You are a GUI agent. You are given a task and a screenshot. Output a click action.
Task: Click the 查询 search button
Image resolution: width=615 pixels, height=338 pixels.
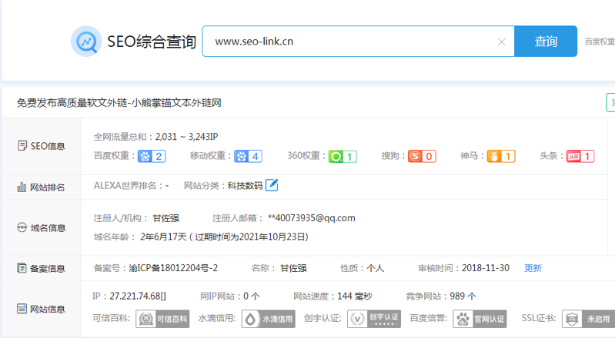point(546,41)
